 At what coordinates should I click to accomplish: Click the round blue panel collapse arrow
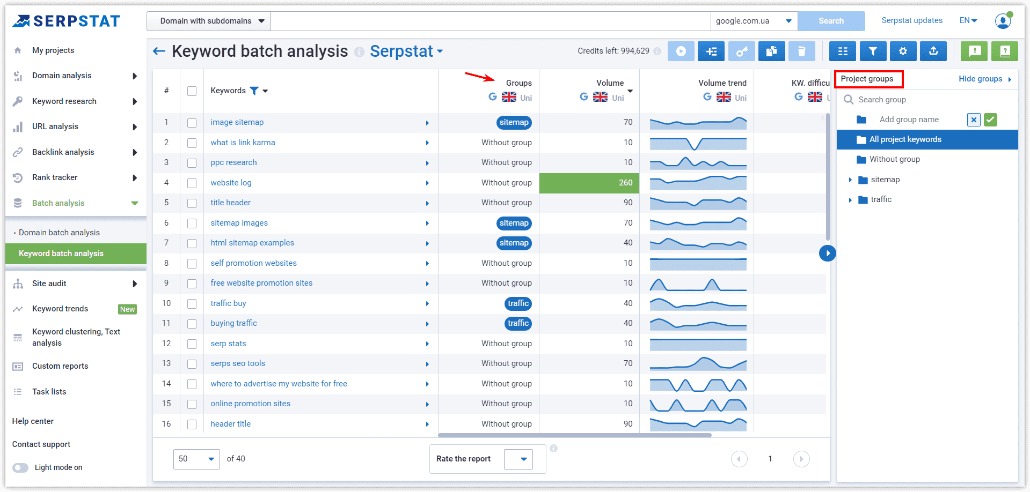[x=828, y=253]
